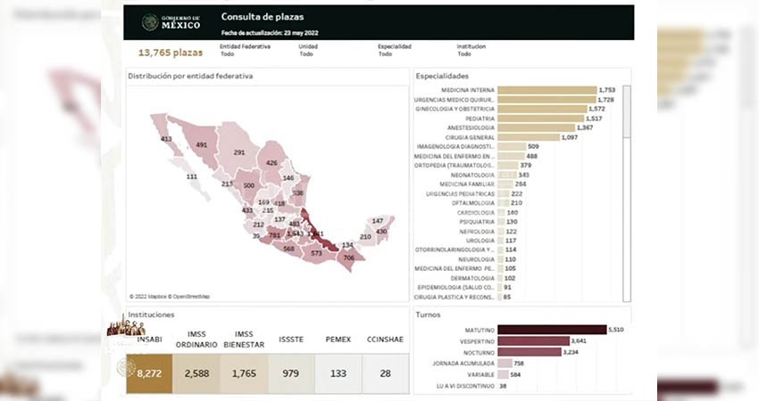Image resolution: width=759 pixels, height=401 pixels.
Task: Click the Medicina Interna bar in Especialidades
Action: point(546,90)
